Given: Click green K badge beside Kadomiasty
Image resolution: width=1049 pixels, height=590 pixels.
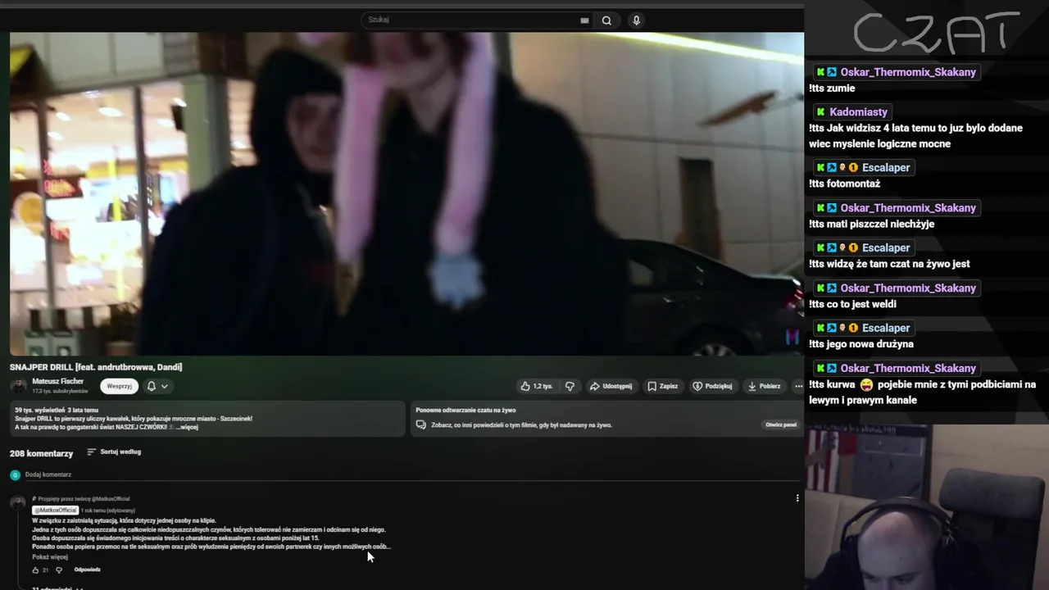Looking at the screenshot, I should [x=820, y=111].
